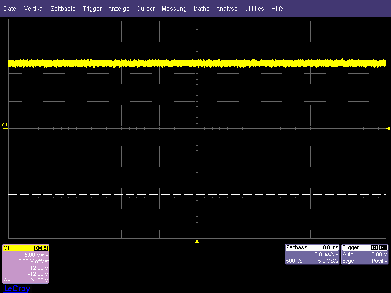Click the 0.00 V offset value
This screenshot has width=391, height=293.
pos(33,261)
